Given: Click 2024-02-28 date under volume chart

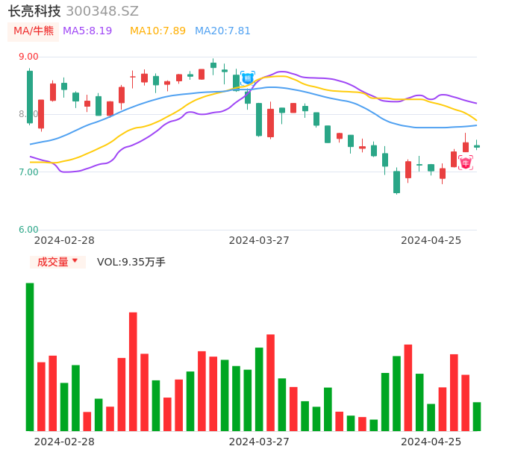Looking at the screenshot, I should (x=64, y=442).
